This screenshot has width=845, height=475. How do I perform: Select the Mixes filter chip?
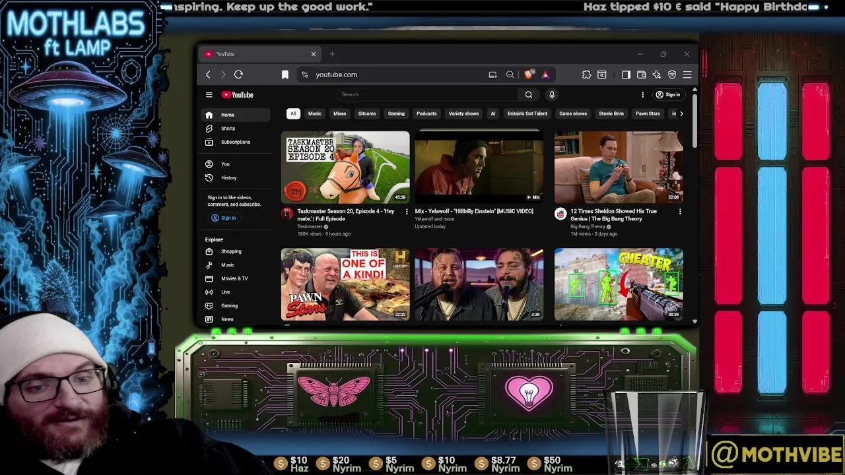(340, 113)
